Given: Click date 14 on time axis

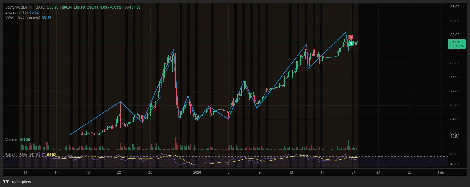Looking at the screenshot, I should pos(56,172).
